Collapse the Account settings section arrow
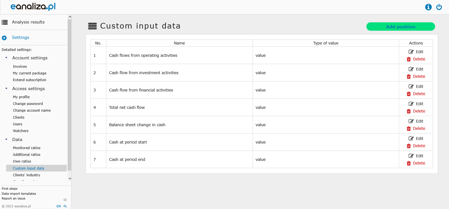Screen dimensions: 449x209 [x=6, y=58]
